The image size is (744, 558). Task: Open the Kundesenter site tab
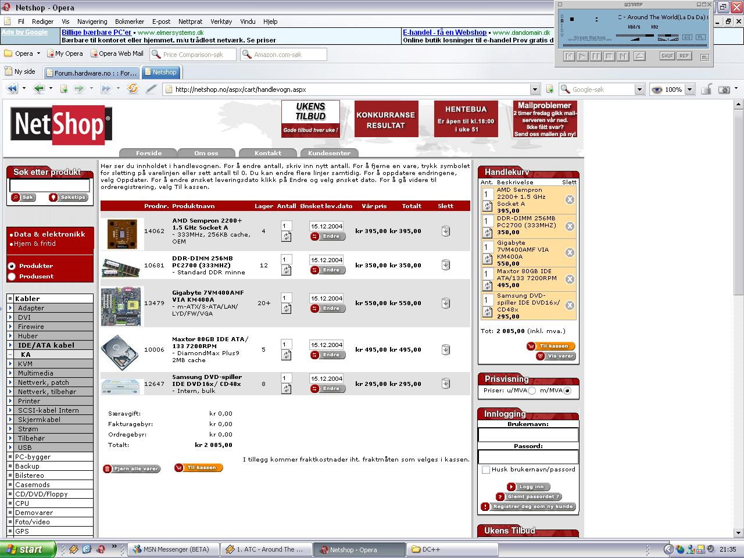click(x=329, y=153)
